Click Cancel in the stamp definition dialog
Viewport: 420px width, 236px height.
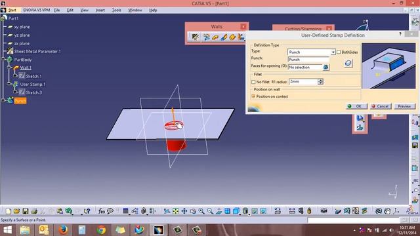point(380,106)
